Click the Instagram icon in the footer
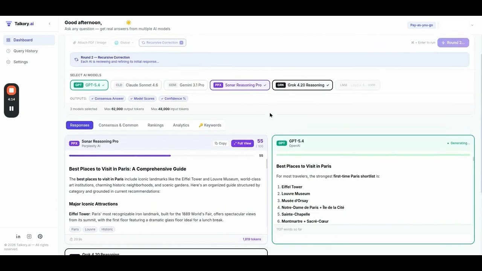 (x=29, y=236)
